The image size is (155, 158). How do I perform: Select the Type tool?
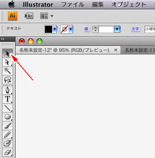[x=8, y=99]
